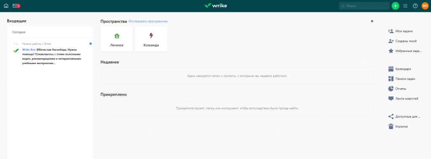The width and height of the screenshot is (431, 159).
Task: Click the search magnifier icon
Action: 343,6
